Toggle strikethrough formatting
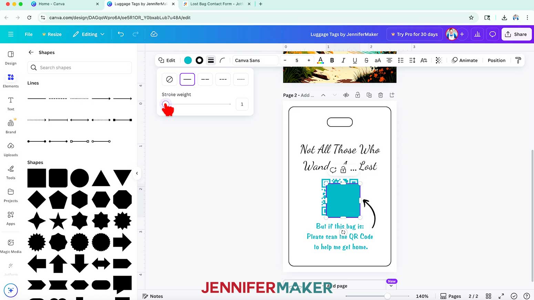 (x=366, y=60)
